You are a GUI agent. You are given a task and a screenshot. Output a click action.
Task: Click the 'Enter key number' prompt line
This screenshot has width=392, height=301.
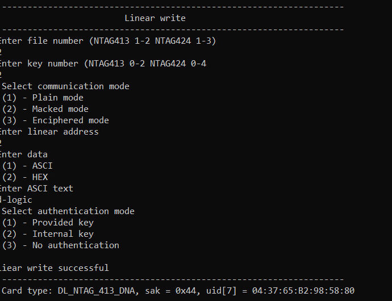pos(103,64)
